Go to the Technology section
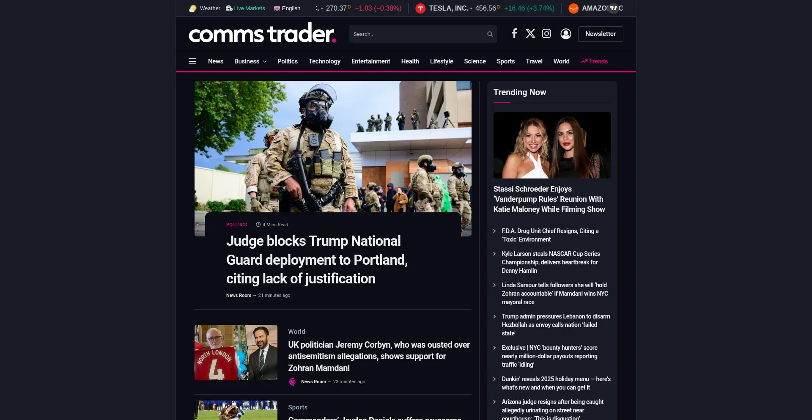This screenshot has width=812, height=420. point(324,61)
